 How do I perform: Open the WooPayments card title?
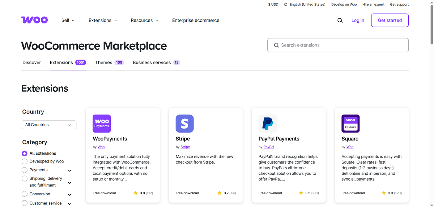click(110, 139)
